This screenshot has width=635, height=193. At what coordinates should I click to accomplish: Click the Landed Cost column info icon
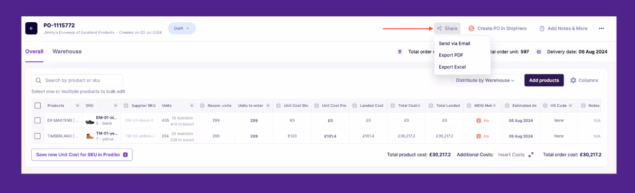(355, 106)
